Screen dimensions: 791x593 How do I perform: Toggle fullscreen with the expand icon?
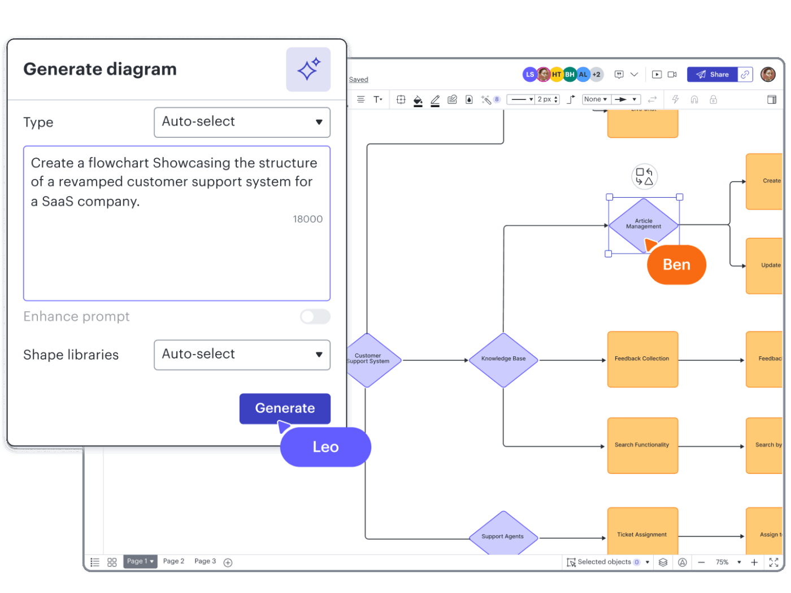tap(773, 562)
